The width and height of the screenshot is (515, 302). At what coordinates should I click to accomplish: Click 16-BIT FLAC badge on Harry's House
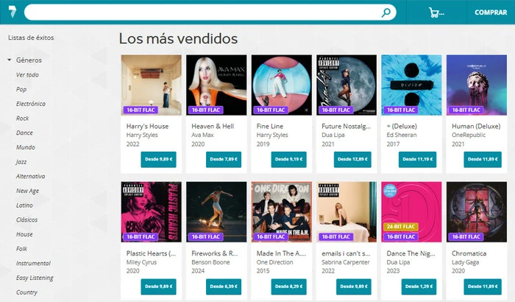141,110
